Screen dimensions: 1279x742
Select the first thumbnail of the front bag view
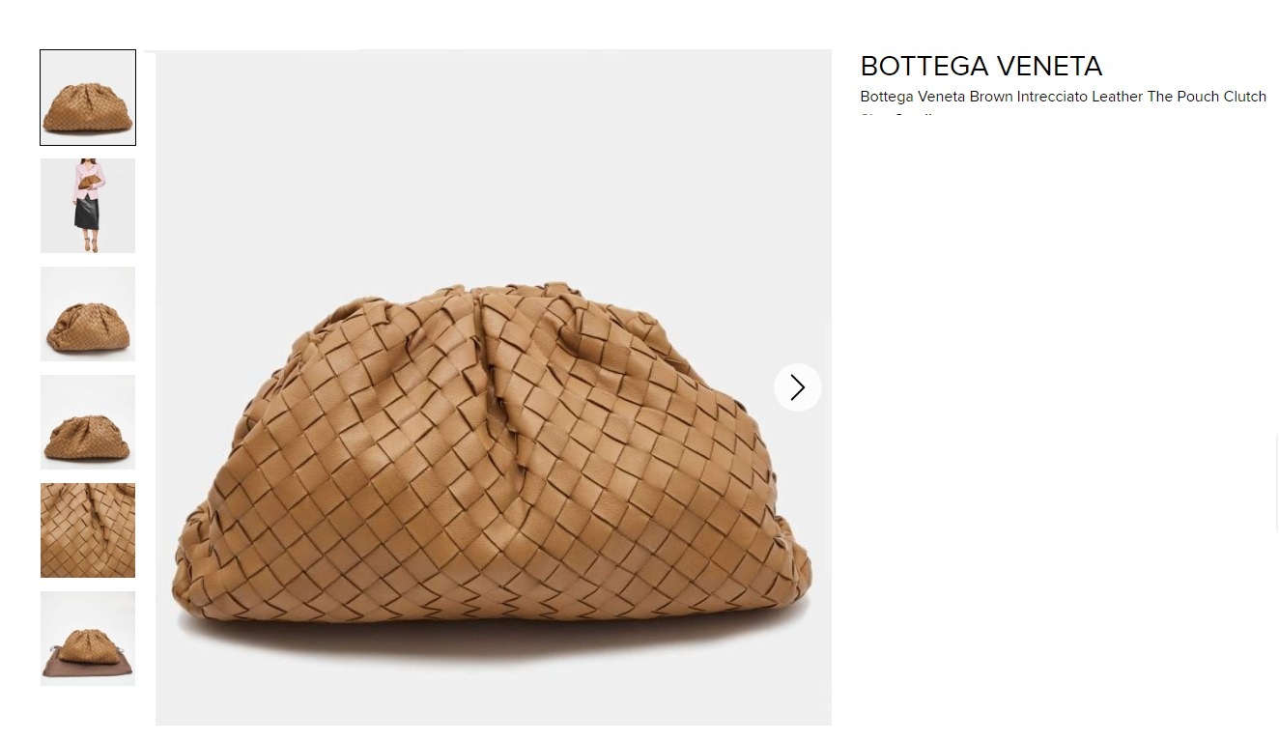tap(88, 98)
